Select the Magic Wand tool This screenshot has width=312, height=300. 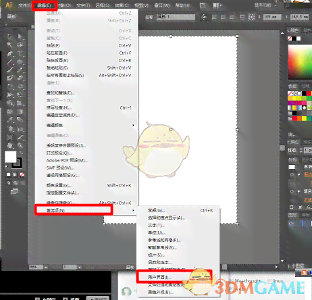point(10,45)
